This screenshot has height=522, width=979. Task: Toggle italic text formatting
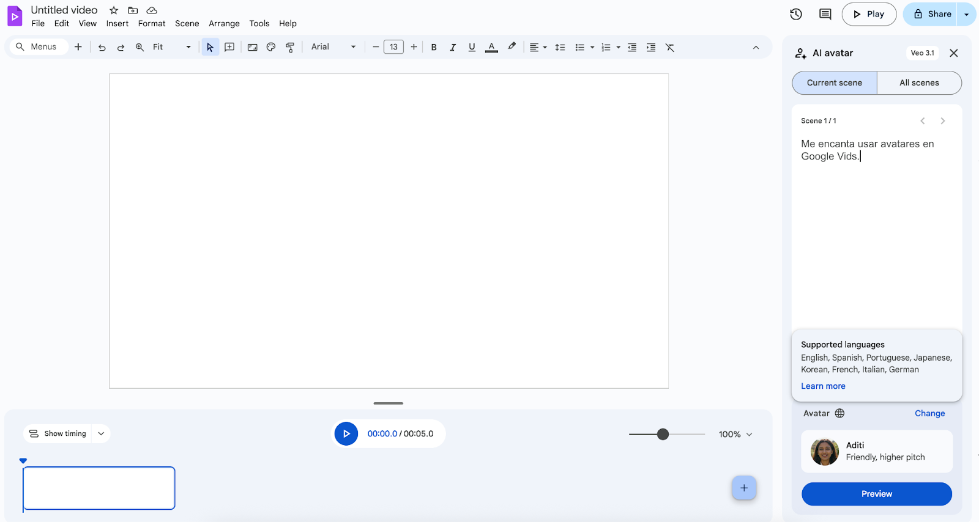point(453,47)
